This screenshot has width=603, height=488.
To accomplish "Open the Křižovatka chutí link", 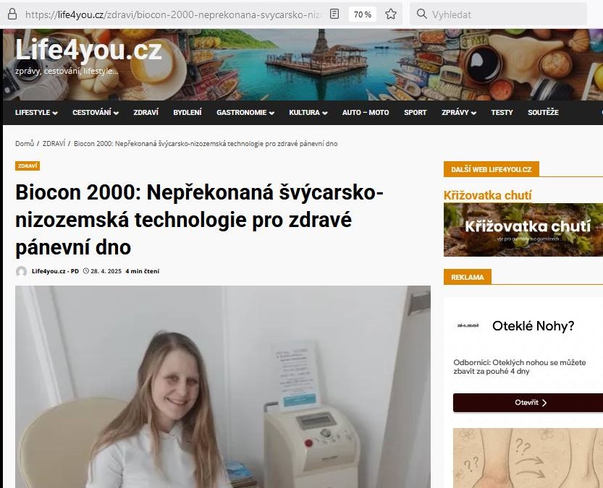I will (x=488, y=195).
